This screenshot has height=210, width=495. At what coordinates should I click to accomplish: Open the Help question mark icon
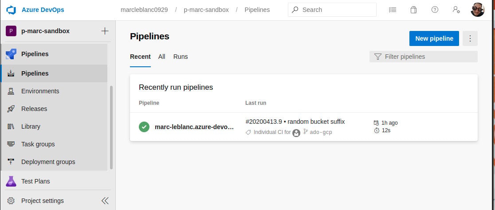(x=435, y=10)
